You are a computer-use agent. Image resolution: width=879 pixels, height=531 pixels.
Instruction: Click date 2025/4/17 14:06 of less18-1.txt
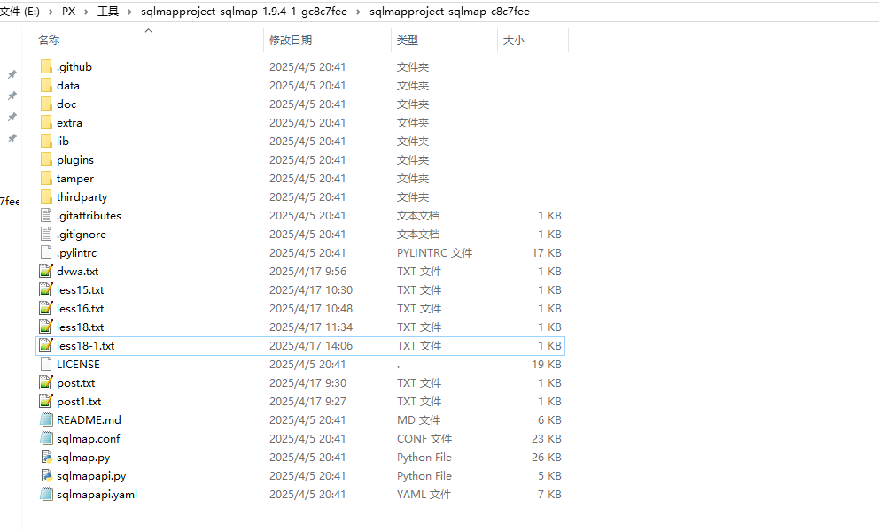pyautogui.click(x=310, y=346)
